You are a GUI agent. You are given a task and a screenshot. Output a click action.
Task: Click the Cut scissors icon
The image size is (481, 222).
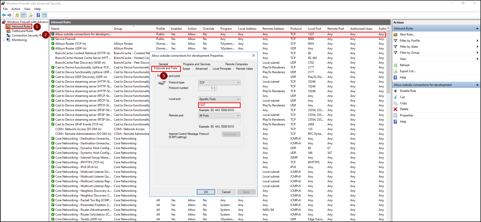(395, 97)
